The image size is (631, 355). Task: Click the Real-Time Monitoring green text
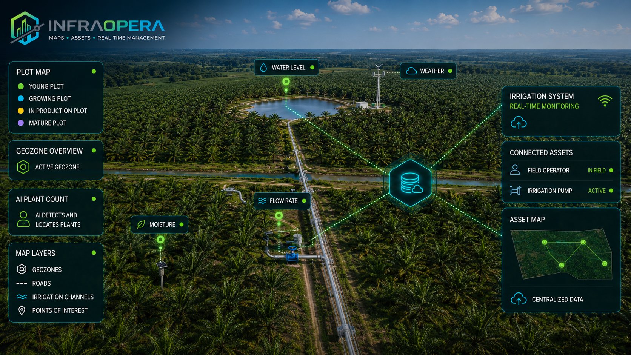coord(544,106)
